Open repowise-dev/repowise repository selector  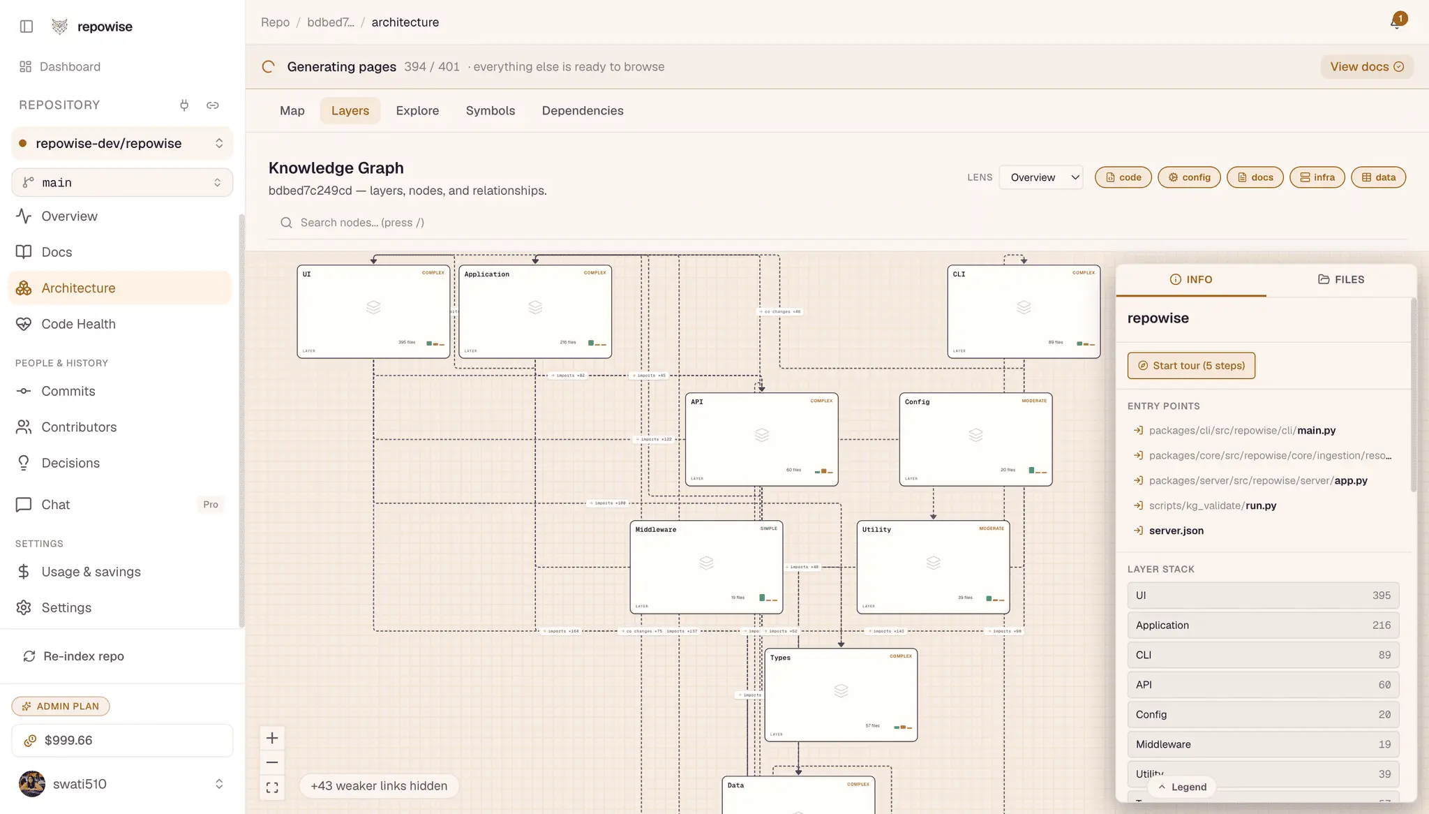(122, 143)
